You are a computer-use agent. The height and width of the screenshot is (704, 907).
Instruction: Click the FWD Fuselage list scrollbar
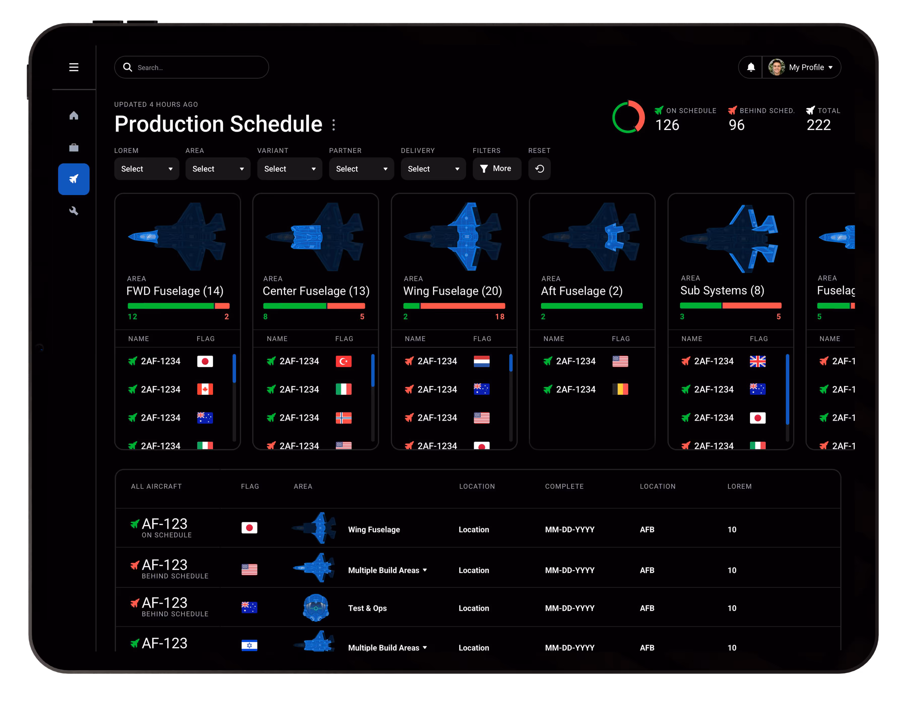click(x=234, y=368)
